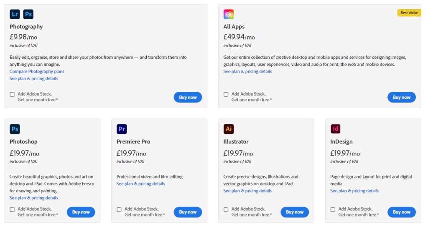Tick the Add Adobe Stock checkbox under All Apps

226,94
